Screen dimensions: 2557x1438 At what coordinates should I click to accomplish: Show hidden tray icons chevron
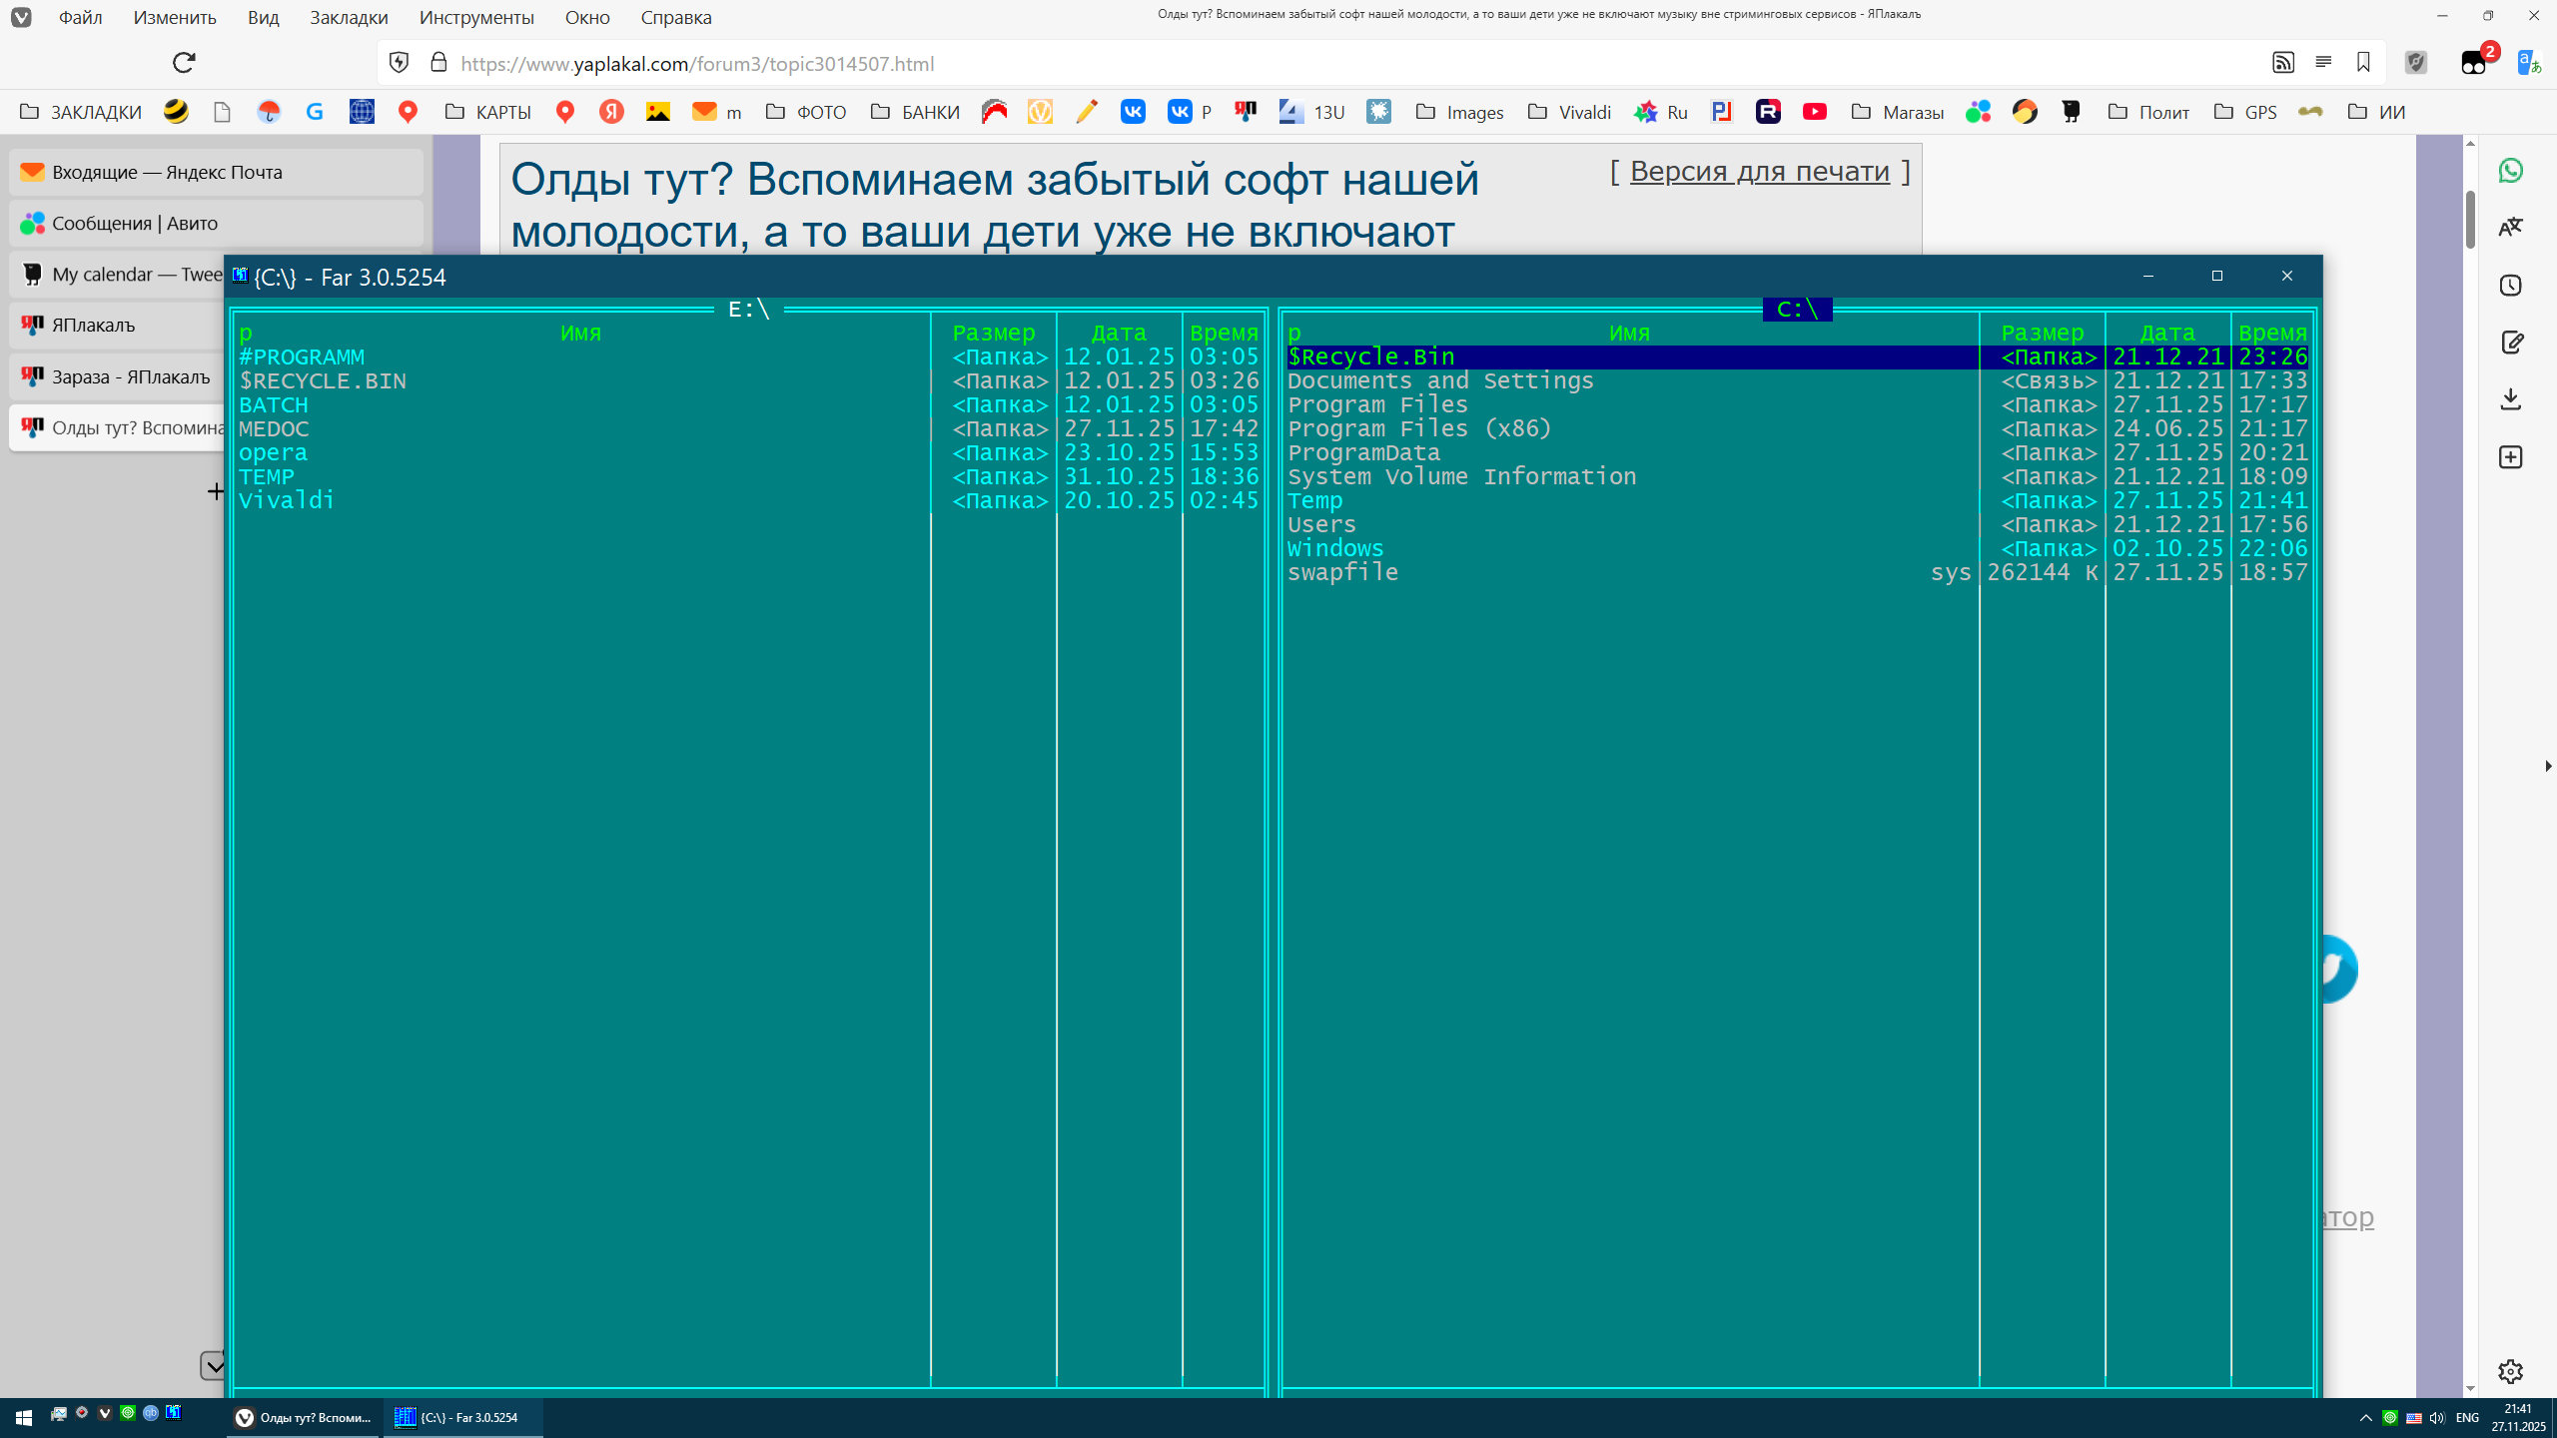tap(2365, 1418)
